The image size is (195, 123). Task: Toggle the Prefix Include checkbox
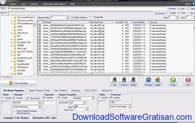[3, 98]
